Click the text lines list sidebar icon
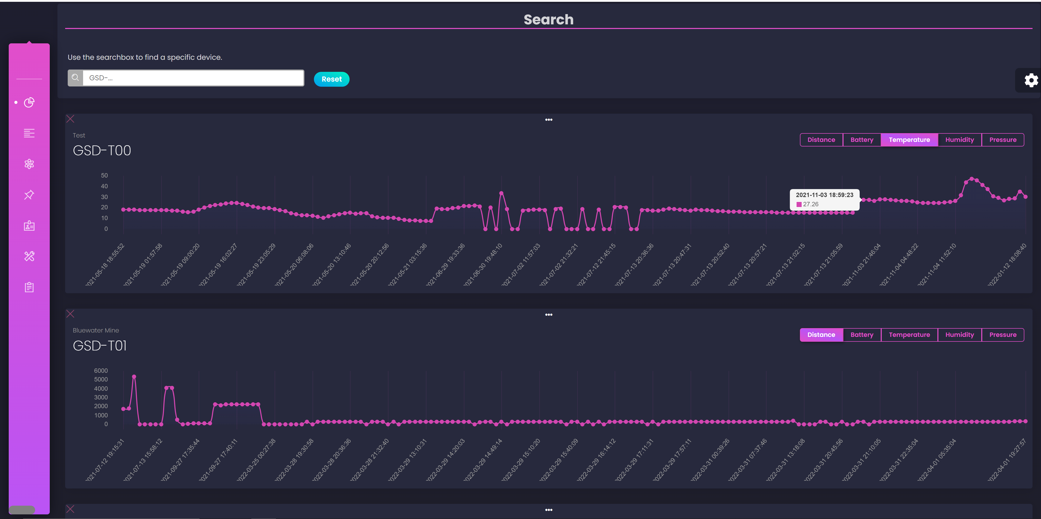Image resolution: width=1041 pixels, height=519 pixels. 29,133
